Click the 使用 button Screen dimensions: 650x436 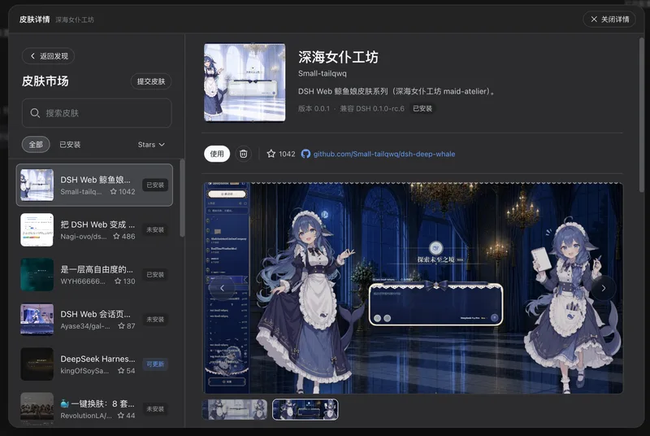(x=217, y=154)
